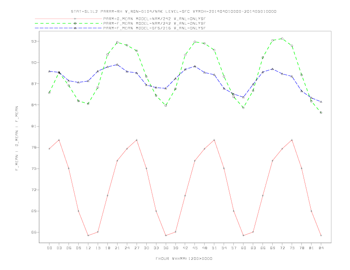Click the x-axis tick label 51
This screenshot has height=270, width=350.
pos(214,248)
